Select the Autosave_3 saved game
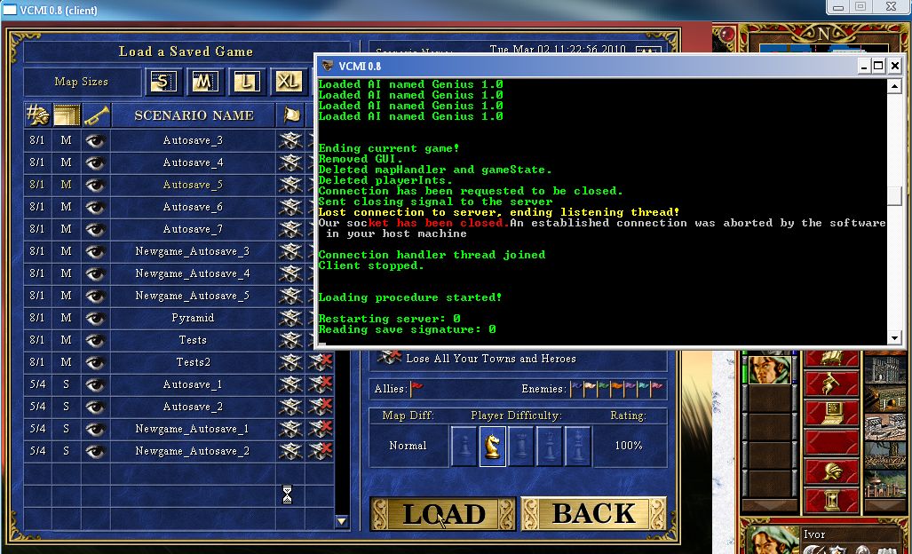The height and width of the screenshot is (554, 912). point(193,140)
